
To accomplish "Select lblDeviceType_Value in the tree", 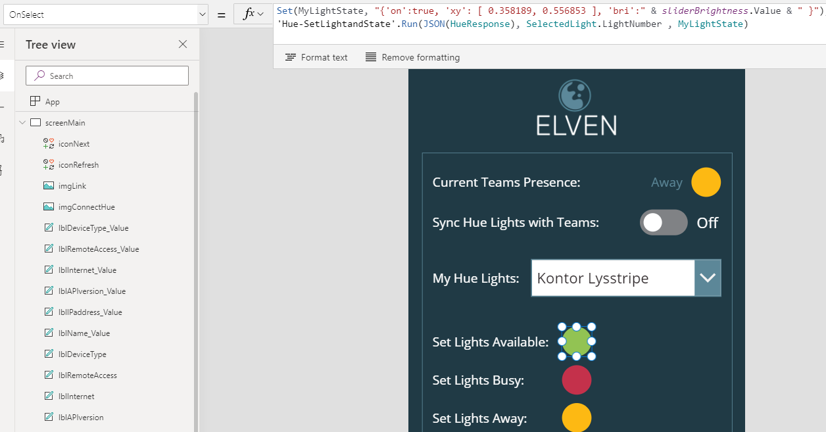I will [x=93, y=228].
